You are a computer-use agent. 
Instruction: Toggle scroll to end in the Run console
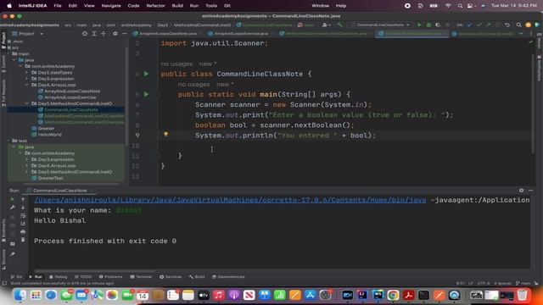[23, 224]
